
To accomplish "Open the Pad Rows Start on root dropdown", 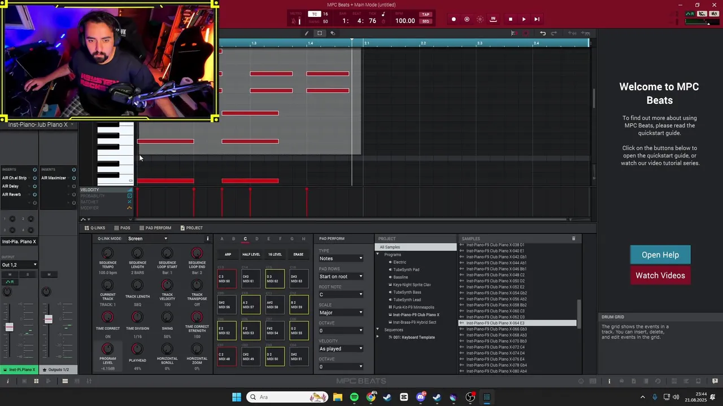I will click(x=341, y=276).
